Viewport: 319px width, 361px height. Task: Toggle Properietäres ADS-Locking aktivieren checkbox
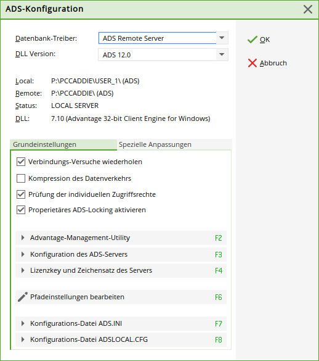(21, 210)
